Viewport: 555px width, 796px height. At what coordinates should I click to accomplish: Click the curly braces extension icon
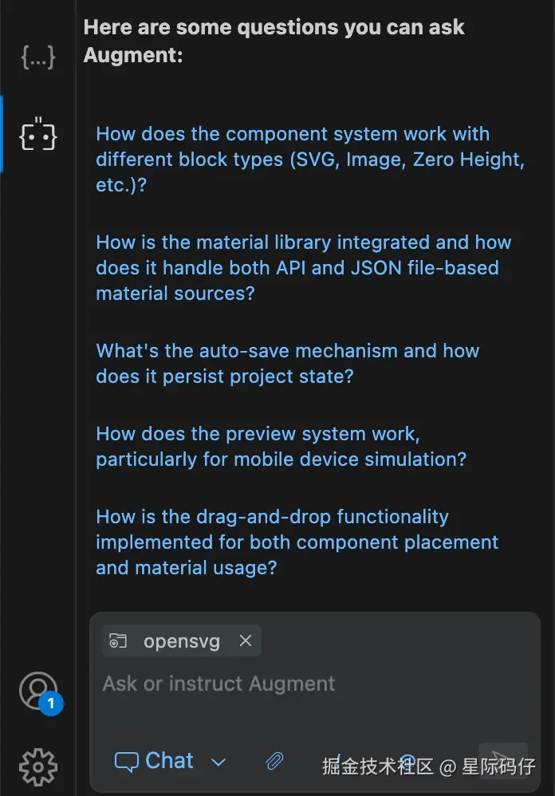pyautogui.click(x=37, y=57)
